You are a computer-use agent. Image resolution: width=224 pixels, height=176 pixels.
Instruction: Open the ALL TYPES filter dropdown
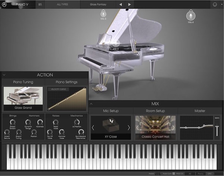[62, 4]
